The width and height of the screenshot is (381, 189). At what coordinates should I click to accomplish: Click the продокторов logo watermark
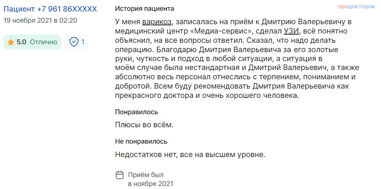356,7
